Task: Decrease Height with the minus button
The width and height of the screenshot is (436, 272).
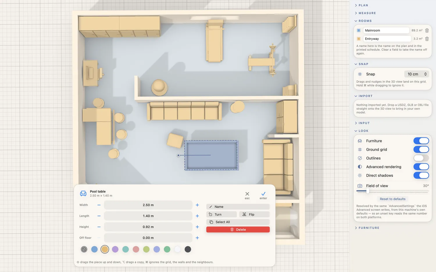Action: 99,227
